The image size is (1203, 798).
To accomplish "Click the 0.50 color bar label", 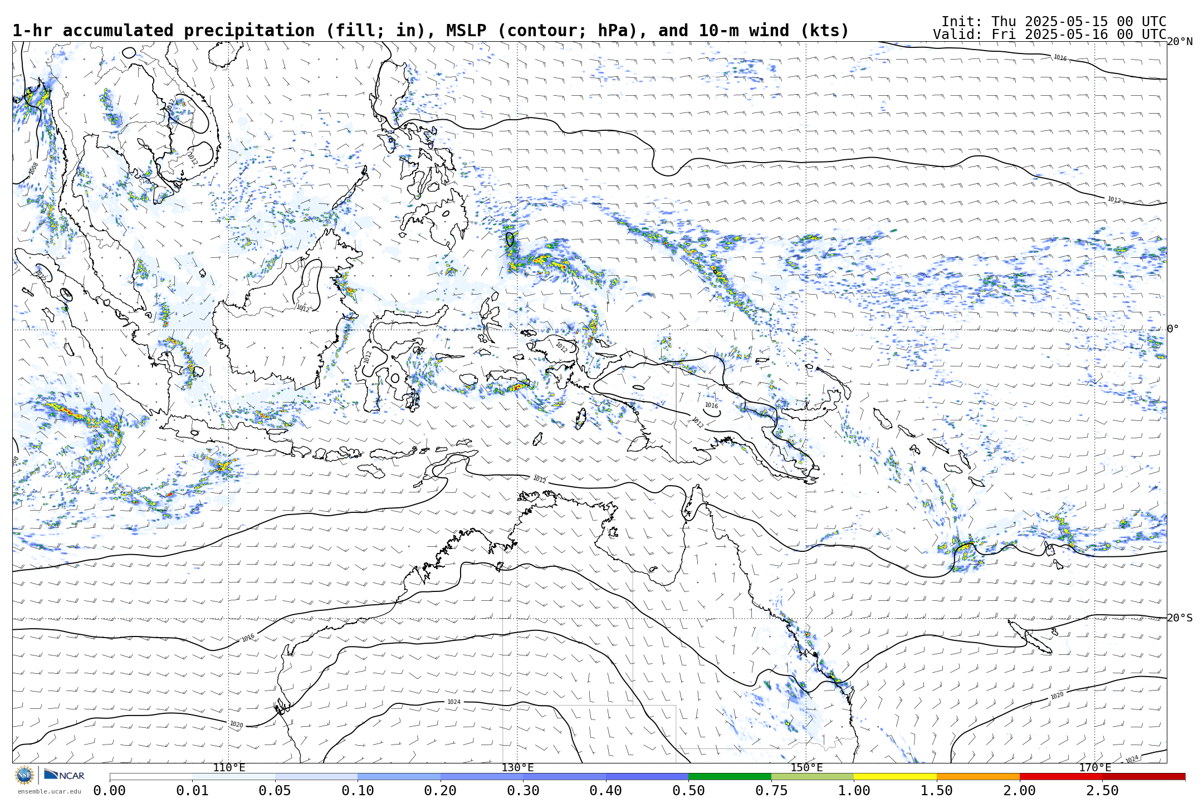I will [x=688, y=791].
